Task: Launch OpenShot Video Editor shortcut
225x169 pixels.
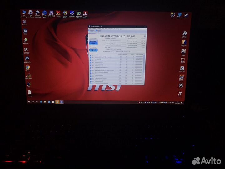Action: [x=38, y=14]
